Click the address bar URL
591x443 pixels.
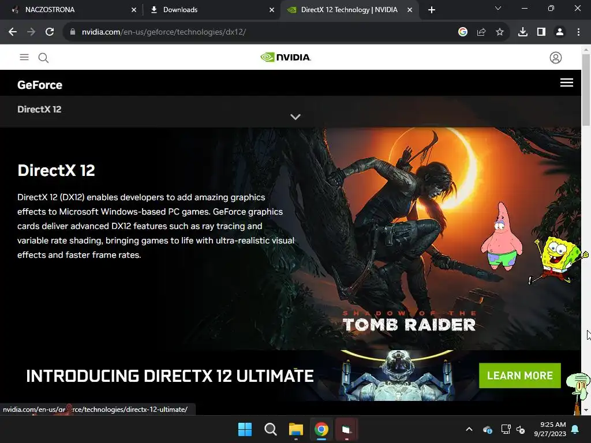tap(163, 32)
